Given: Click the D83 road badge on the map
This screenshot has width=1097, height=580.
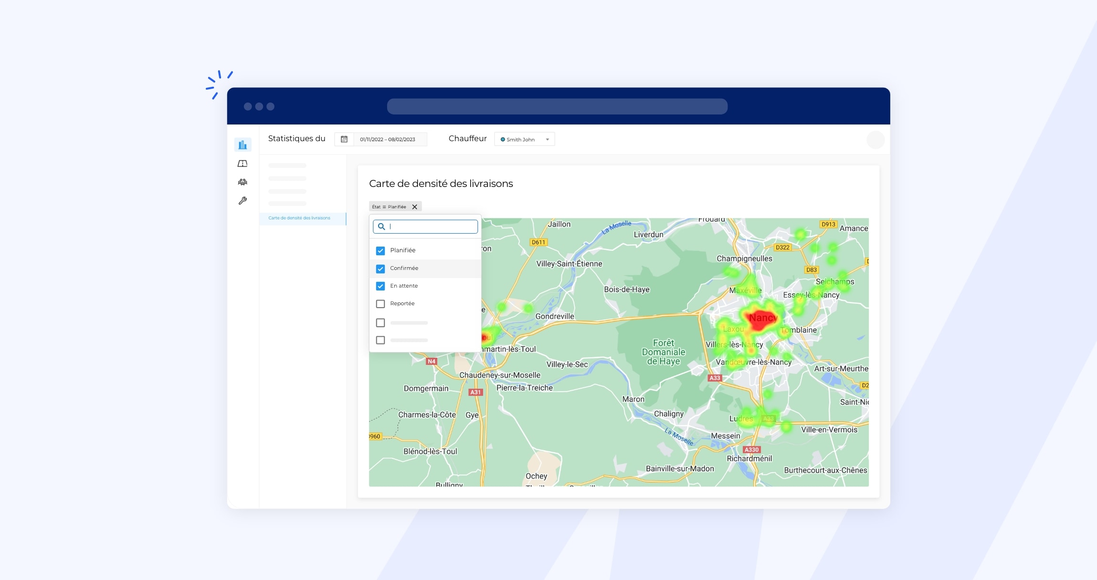Looking at the screenshot, I should click(x=812, y=270).
